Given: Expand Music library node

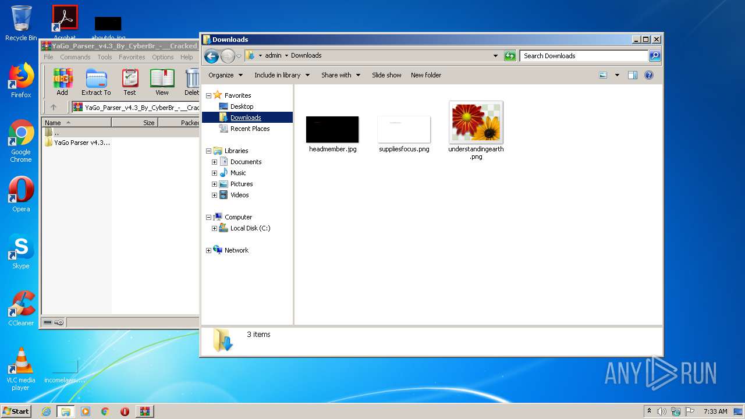Looking at the screenshot, I should 214,173.
